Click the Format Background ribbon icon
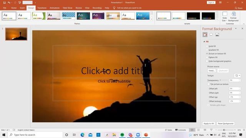 (x=233, y=16)
